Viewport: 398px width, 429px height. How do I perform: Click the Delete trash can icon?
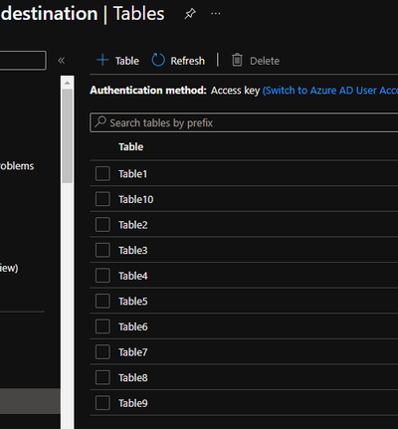tap(237, 60)
